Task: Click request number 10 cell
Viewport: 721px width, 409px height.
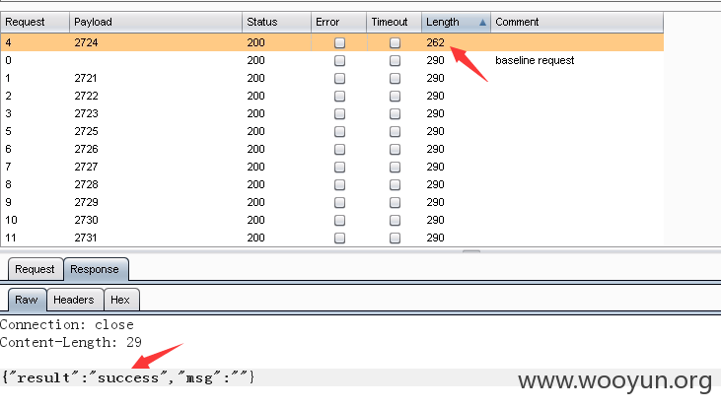Action: coord(12,220)
